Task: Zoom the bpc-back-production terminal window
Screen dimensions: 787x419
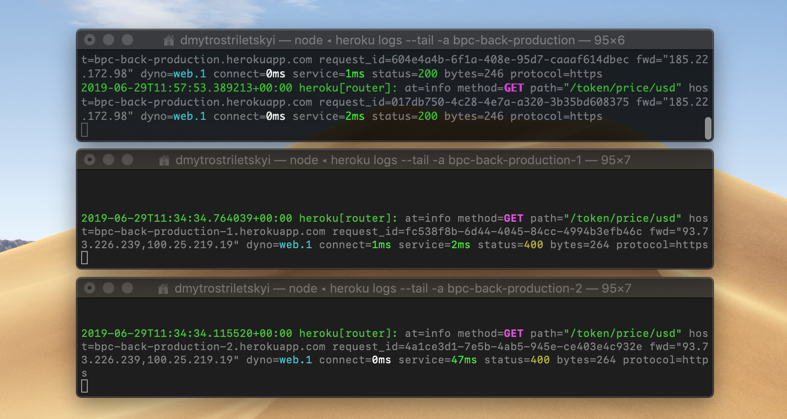Action: pyautogui.click(x=127, y=40)
